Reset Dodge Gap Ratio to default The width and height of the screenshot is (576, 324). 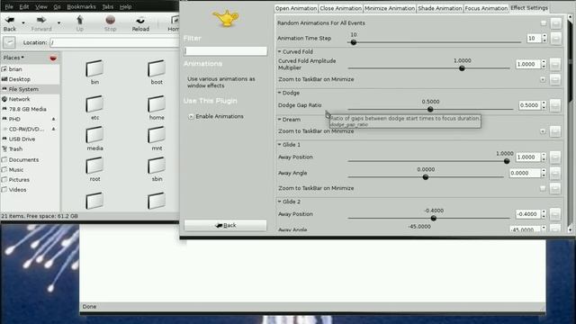pyautogui.click(x=555, y=105)
